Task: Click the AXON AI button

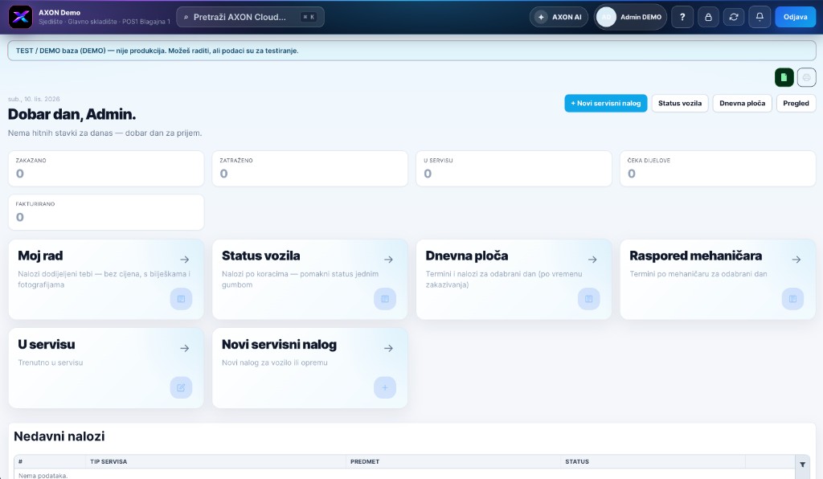Action: 559,17
